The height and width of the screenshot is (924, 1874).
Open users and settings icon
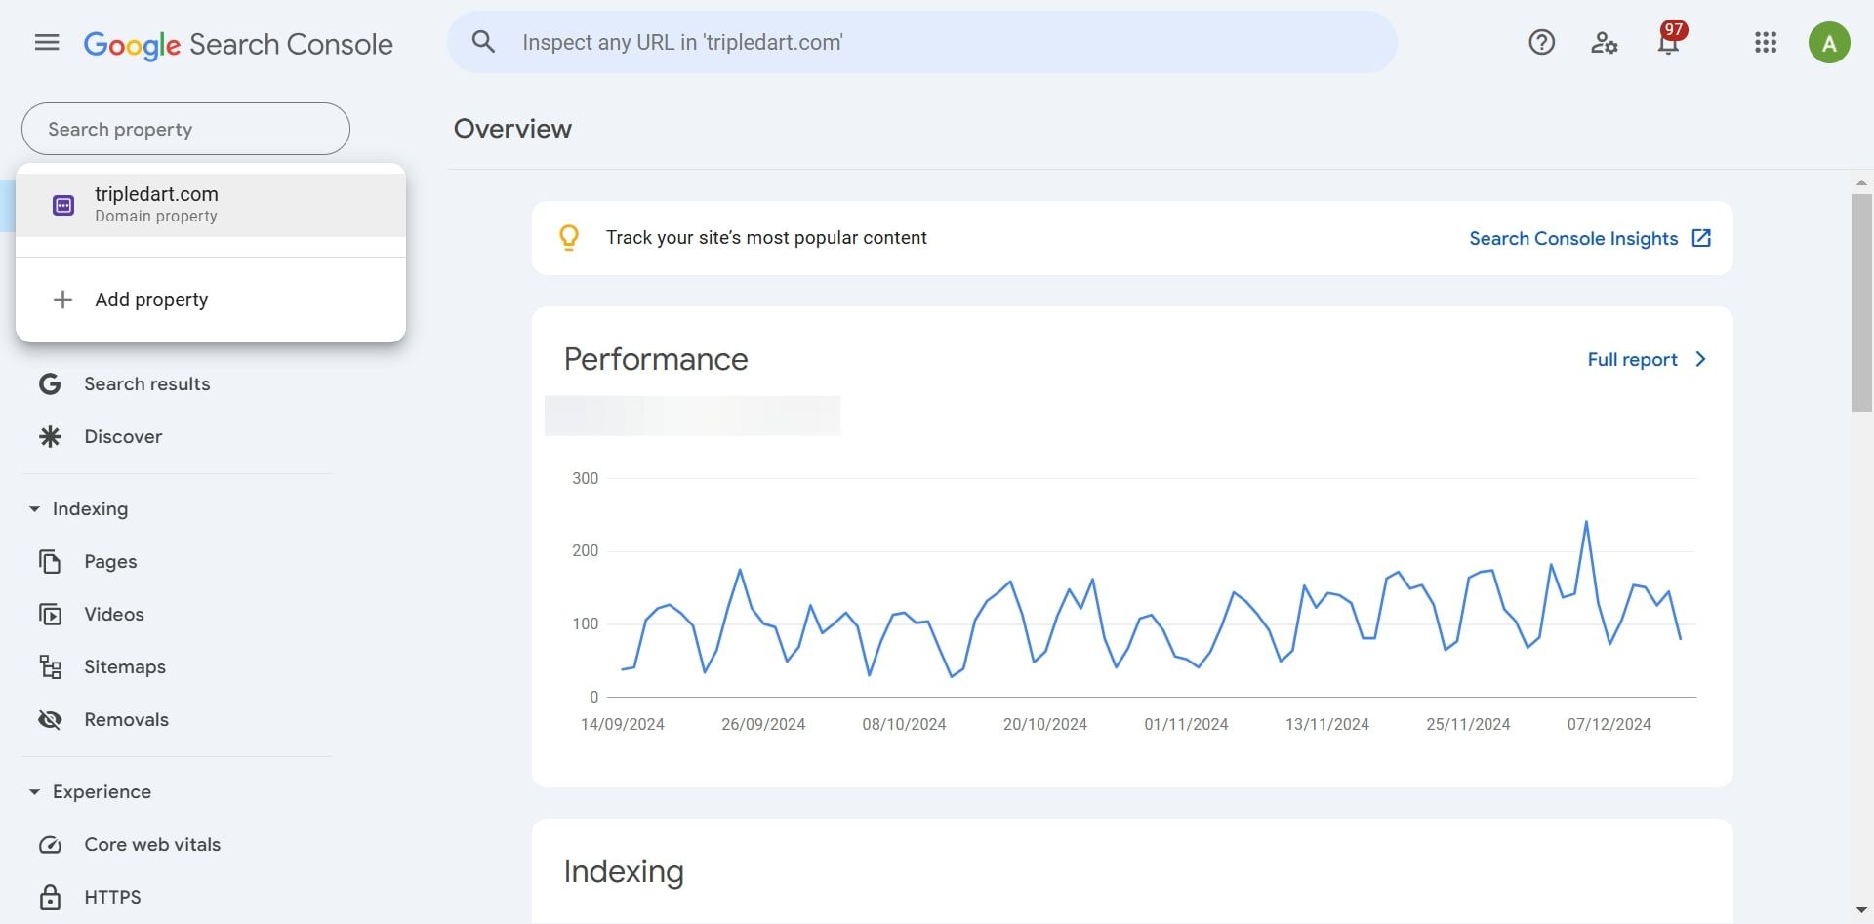pyautogui.click(x=1604, y=43)
